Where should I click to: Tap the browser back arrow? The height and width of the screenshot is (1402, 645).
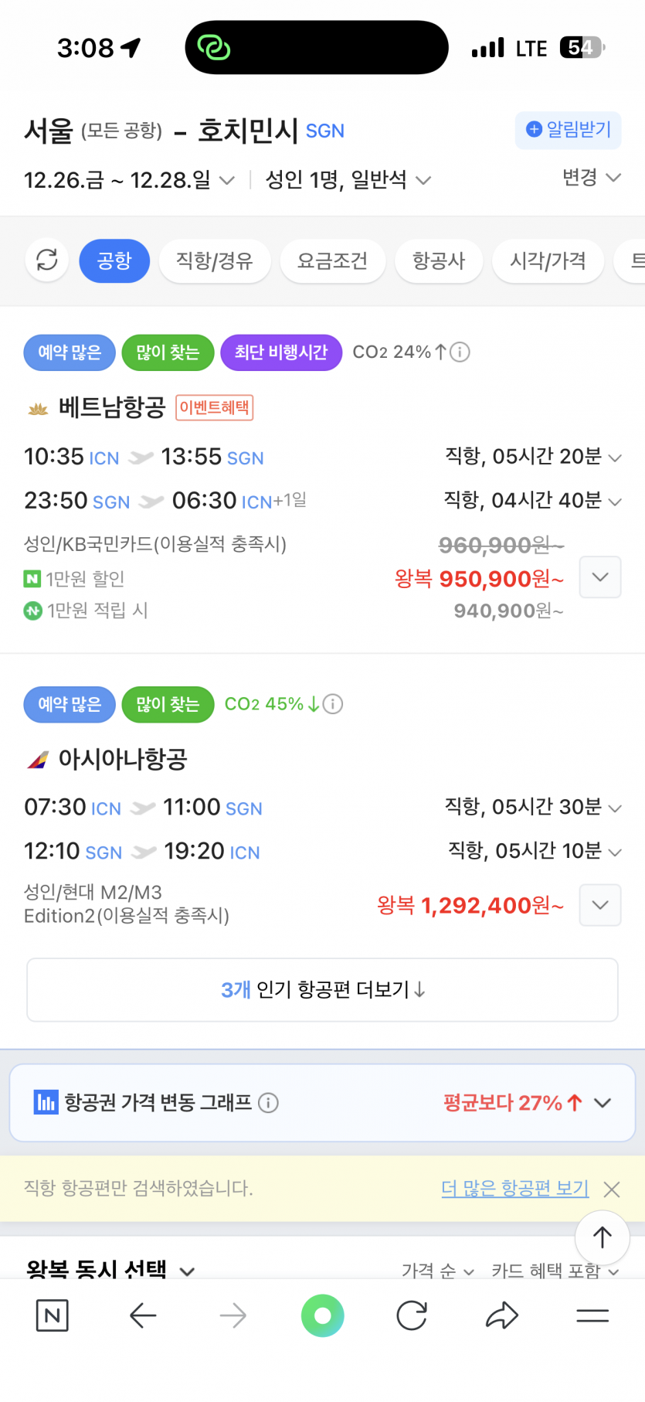[143, 1315]
